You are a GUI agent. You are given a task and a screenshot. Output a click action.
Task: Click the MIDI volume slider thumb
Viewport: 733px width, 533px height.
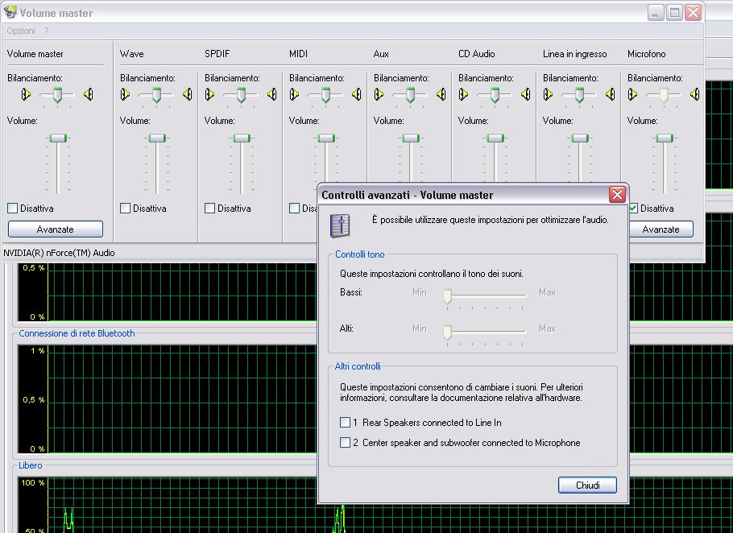point(326,138)
